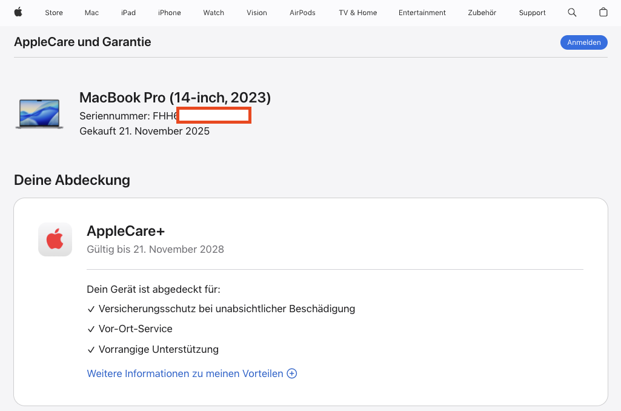Select Zubehör in the top navigation

point(482,13)
